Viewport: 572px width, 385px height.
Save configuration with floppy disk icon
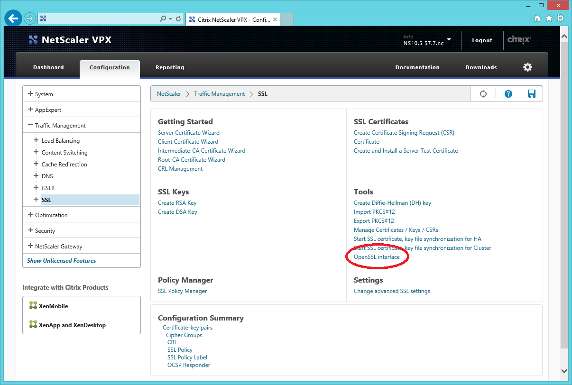[532, 94]
